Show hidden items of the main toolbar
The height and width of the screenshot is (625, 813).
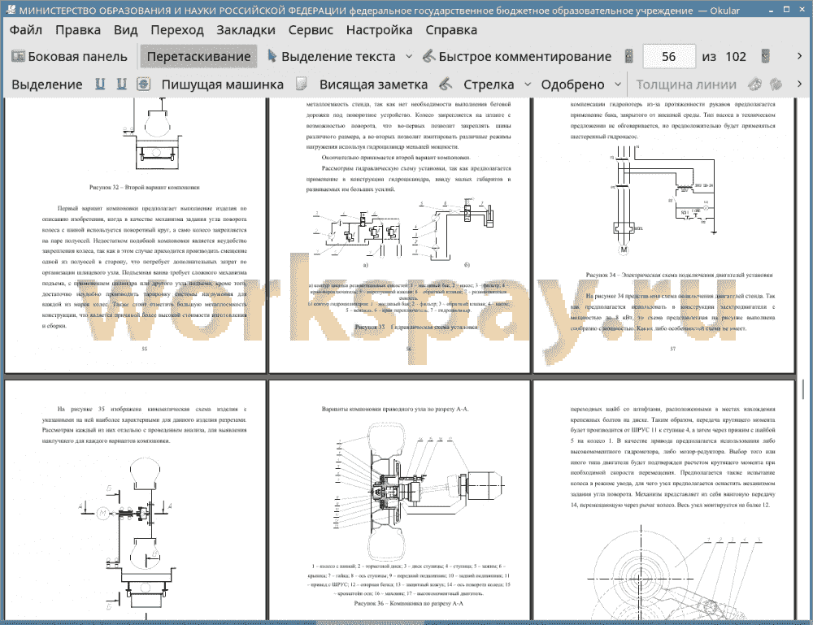(x=799, y=56)
